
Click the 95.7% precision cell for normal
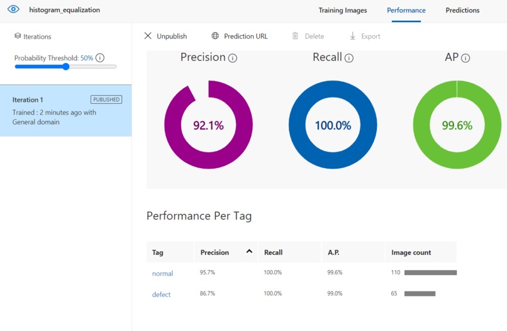[207, 272]
